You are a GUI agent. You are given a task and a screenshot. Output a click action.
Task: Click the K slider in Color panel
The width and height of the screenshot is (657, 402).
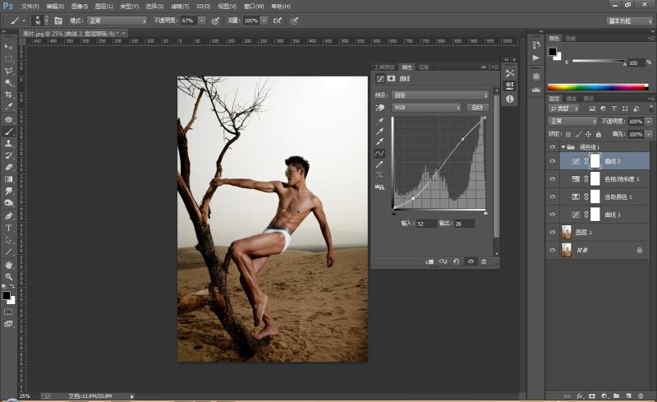600,62
